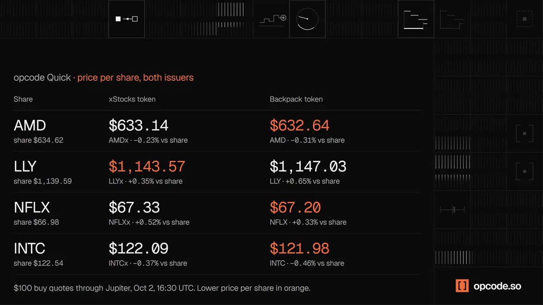Click the orange AMD Backpack price $632.64
The image size is (543, 305).
(300, 126)
